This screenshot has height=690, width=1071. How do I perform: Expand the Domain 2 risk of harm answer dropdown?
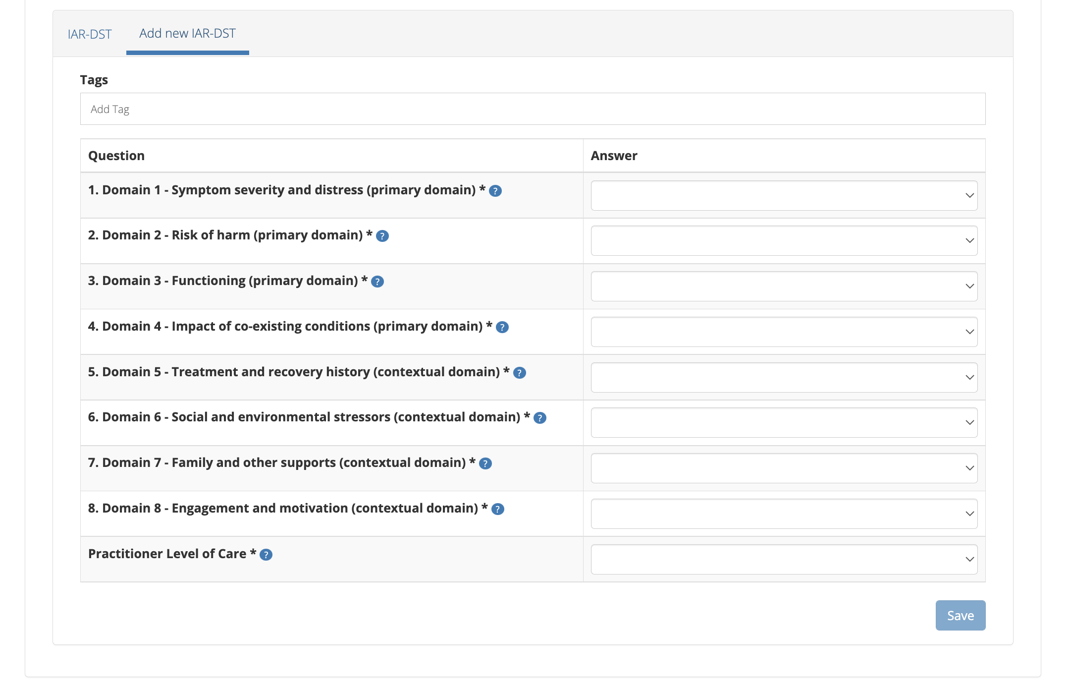tap(784, 240)
